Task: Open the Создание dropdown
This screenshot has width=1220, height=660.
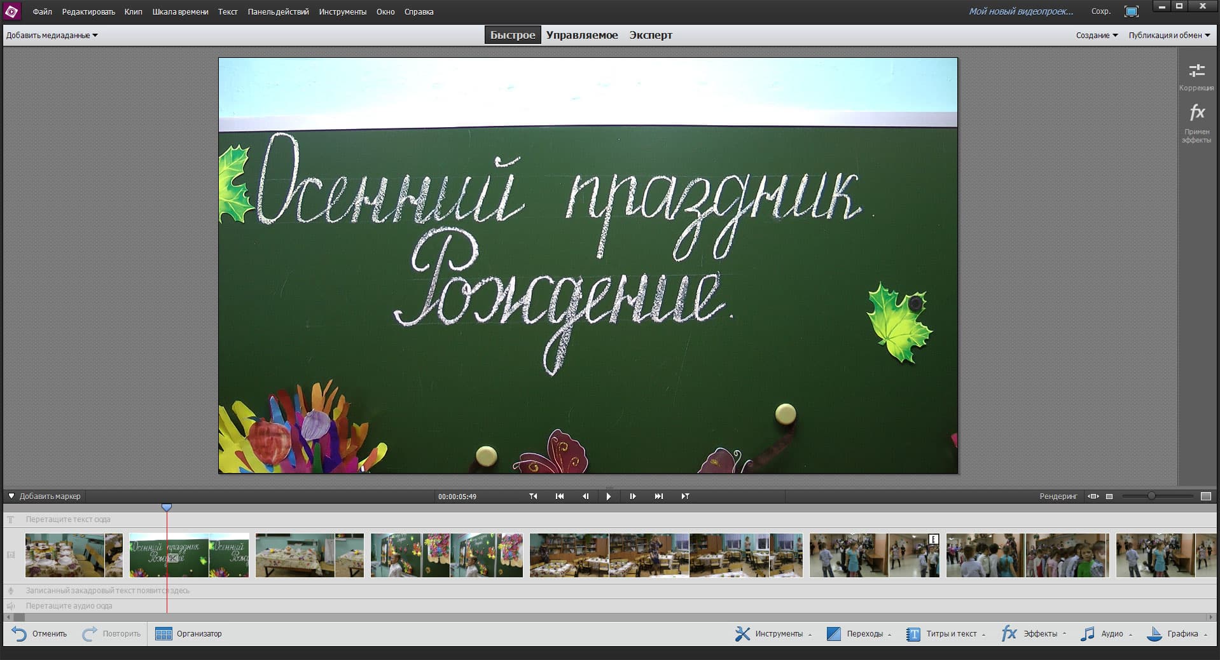Action: coord(1096,36)
